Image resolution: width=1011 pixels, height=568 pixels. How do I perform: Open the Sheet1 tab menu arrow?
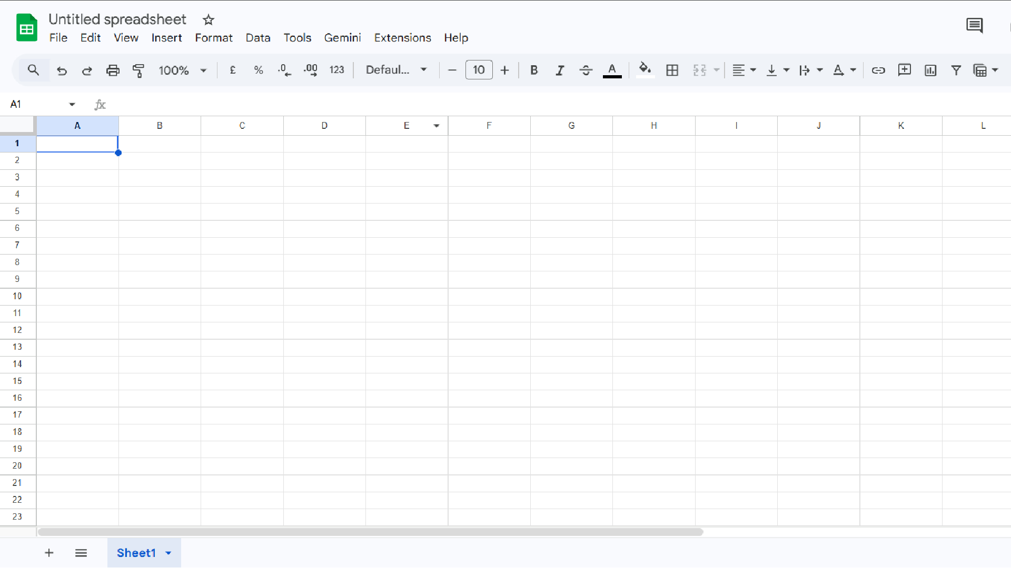click(x=168, y=553)
